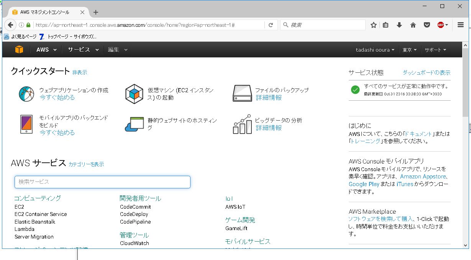Open the GameLift service
471x260 pixels.
pos(236,228)
